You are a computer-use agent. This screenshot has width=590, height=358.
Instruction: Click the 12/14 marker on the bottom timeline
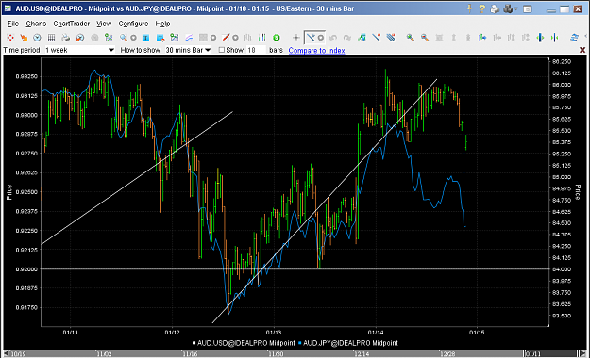362,354
